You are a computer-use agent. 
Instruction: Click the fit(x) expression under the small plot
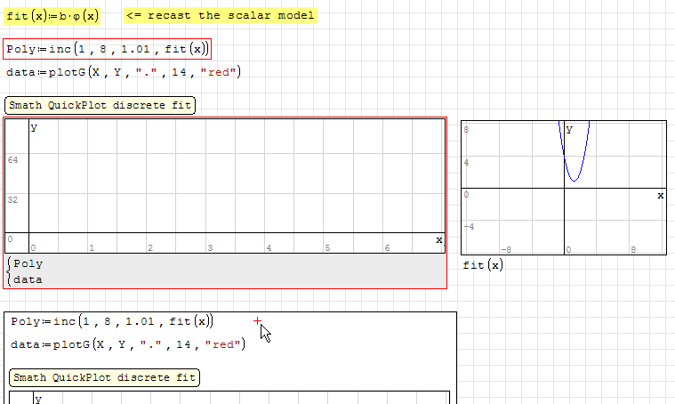click(x=482, y=265)
